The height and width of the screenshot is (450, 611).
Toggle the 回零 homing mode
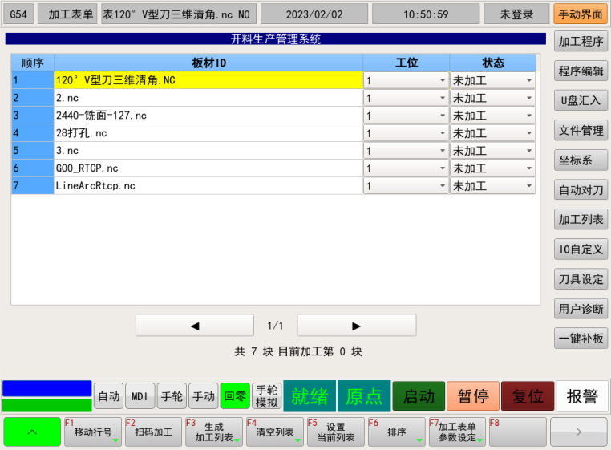235,396
